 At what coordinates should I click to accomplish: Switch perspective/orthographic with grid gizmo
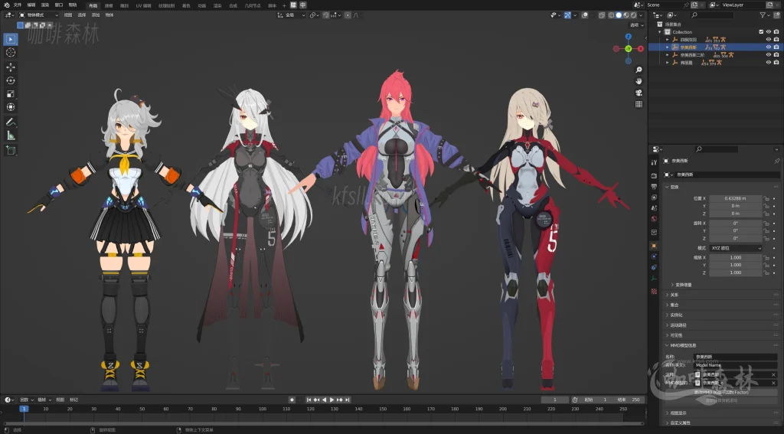tap(639, 104)
